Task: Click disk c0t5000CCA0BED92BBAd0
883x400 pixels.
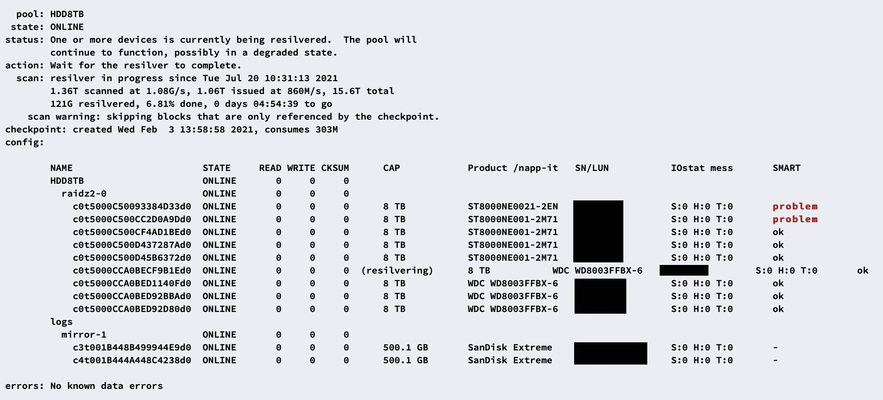Action: pyautogui.click(x=132, y=296)
